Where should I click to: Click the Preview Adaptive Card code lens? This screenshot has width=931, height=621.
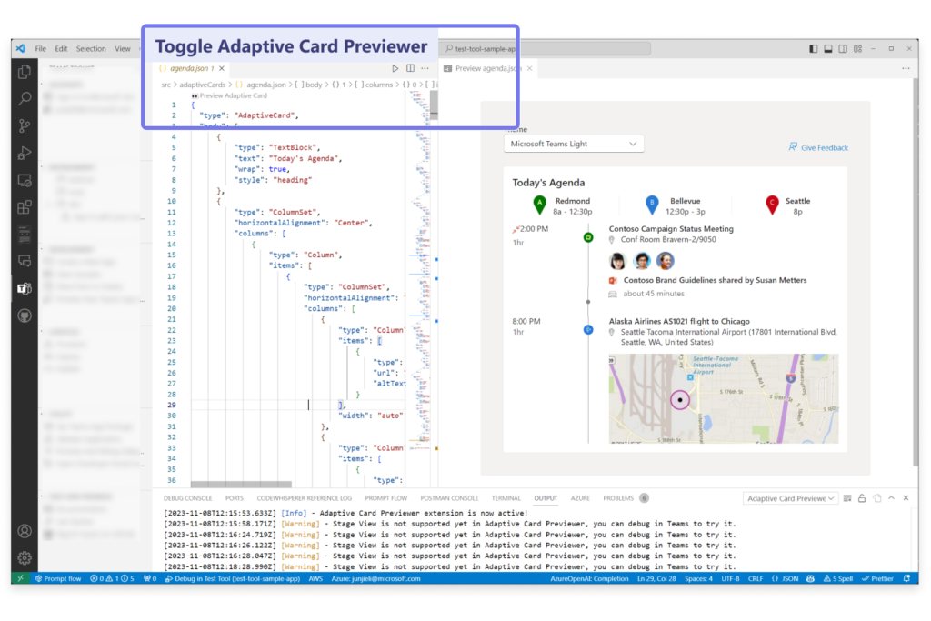coord(229,95)
